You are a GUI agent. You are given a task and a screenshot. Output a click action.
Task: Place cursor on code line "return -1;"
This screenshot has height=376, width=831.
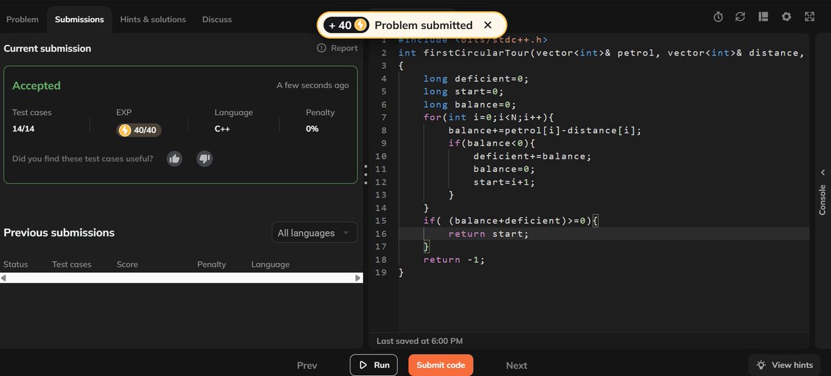(454, 260)
